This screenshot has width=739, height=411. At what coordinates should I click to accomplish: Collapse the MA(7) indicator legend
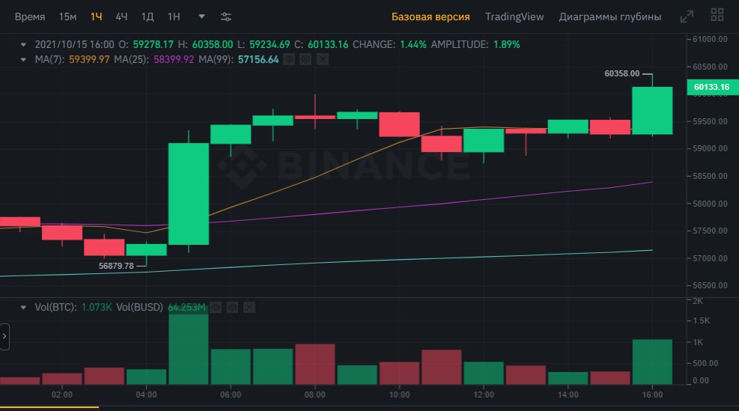click(x=23, y=60)
